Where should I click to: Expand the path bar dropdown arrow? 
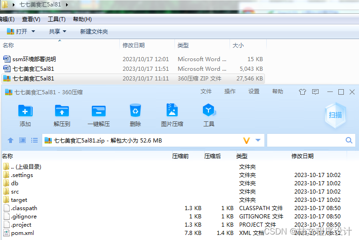coord(258,140)
